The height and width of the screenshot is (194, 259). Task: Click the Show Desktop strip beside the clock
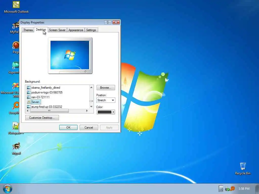(x=257, y=189)
